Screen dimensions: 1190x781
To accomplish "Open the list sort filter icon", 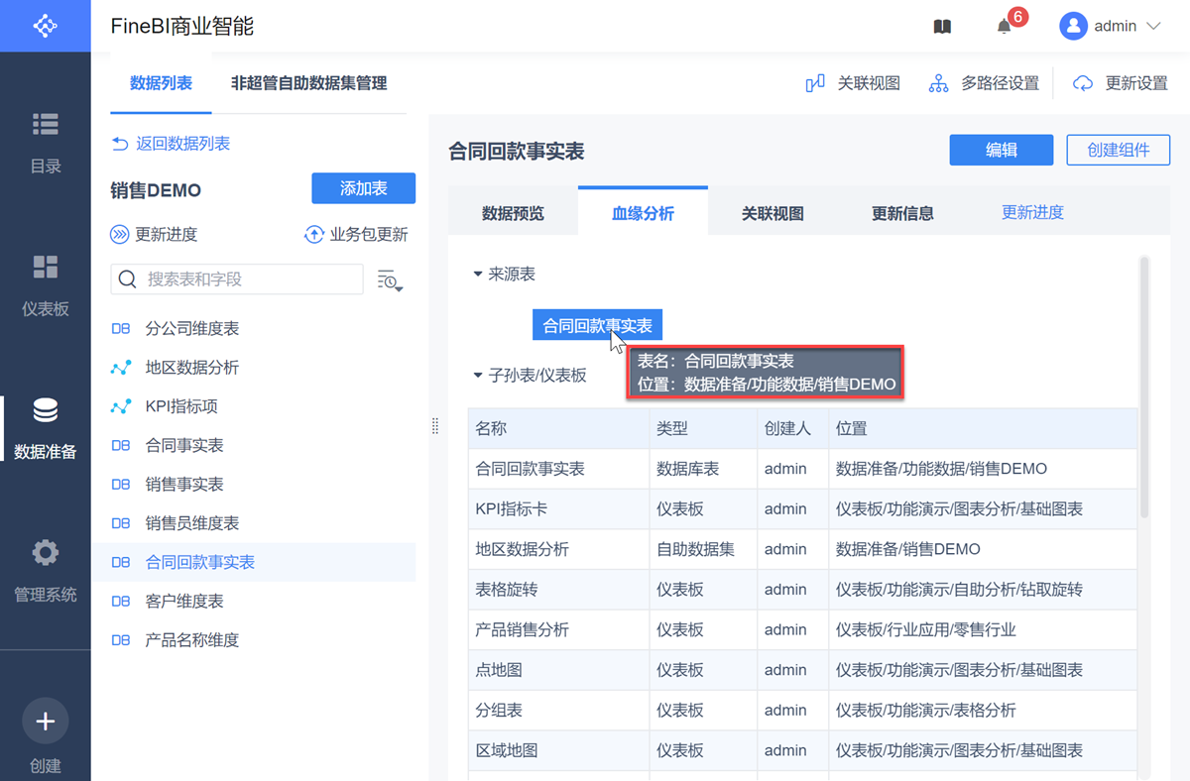I will 389,280.
